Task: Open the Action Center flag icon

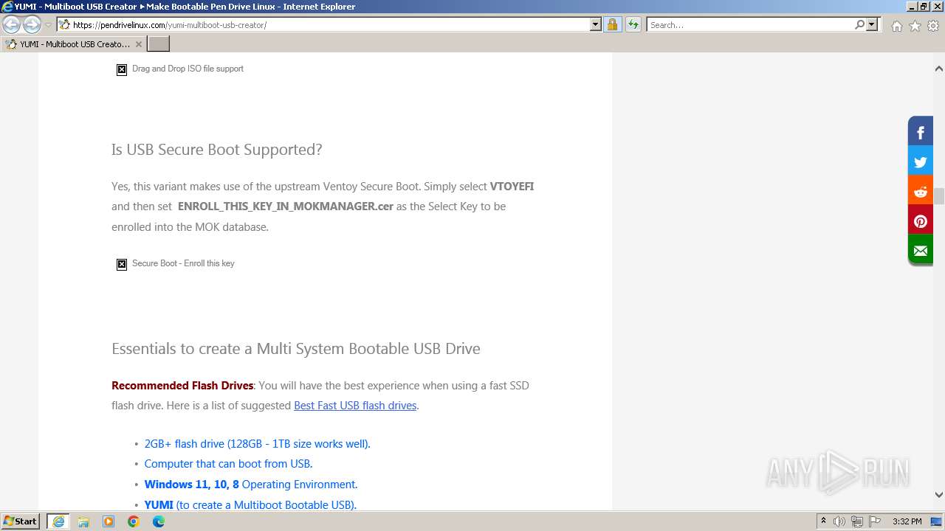Action: pyautogui.click(x=875, y=521)
